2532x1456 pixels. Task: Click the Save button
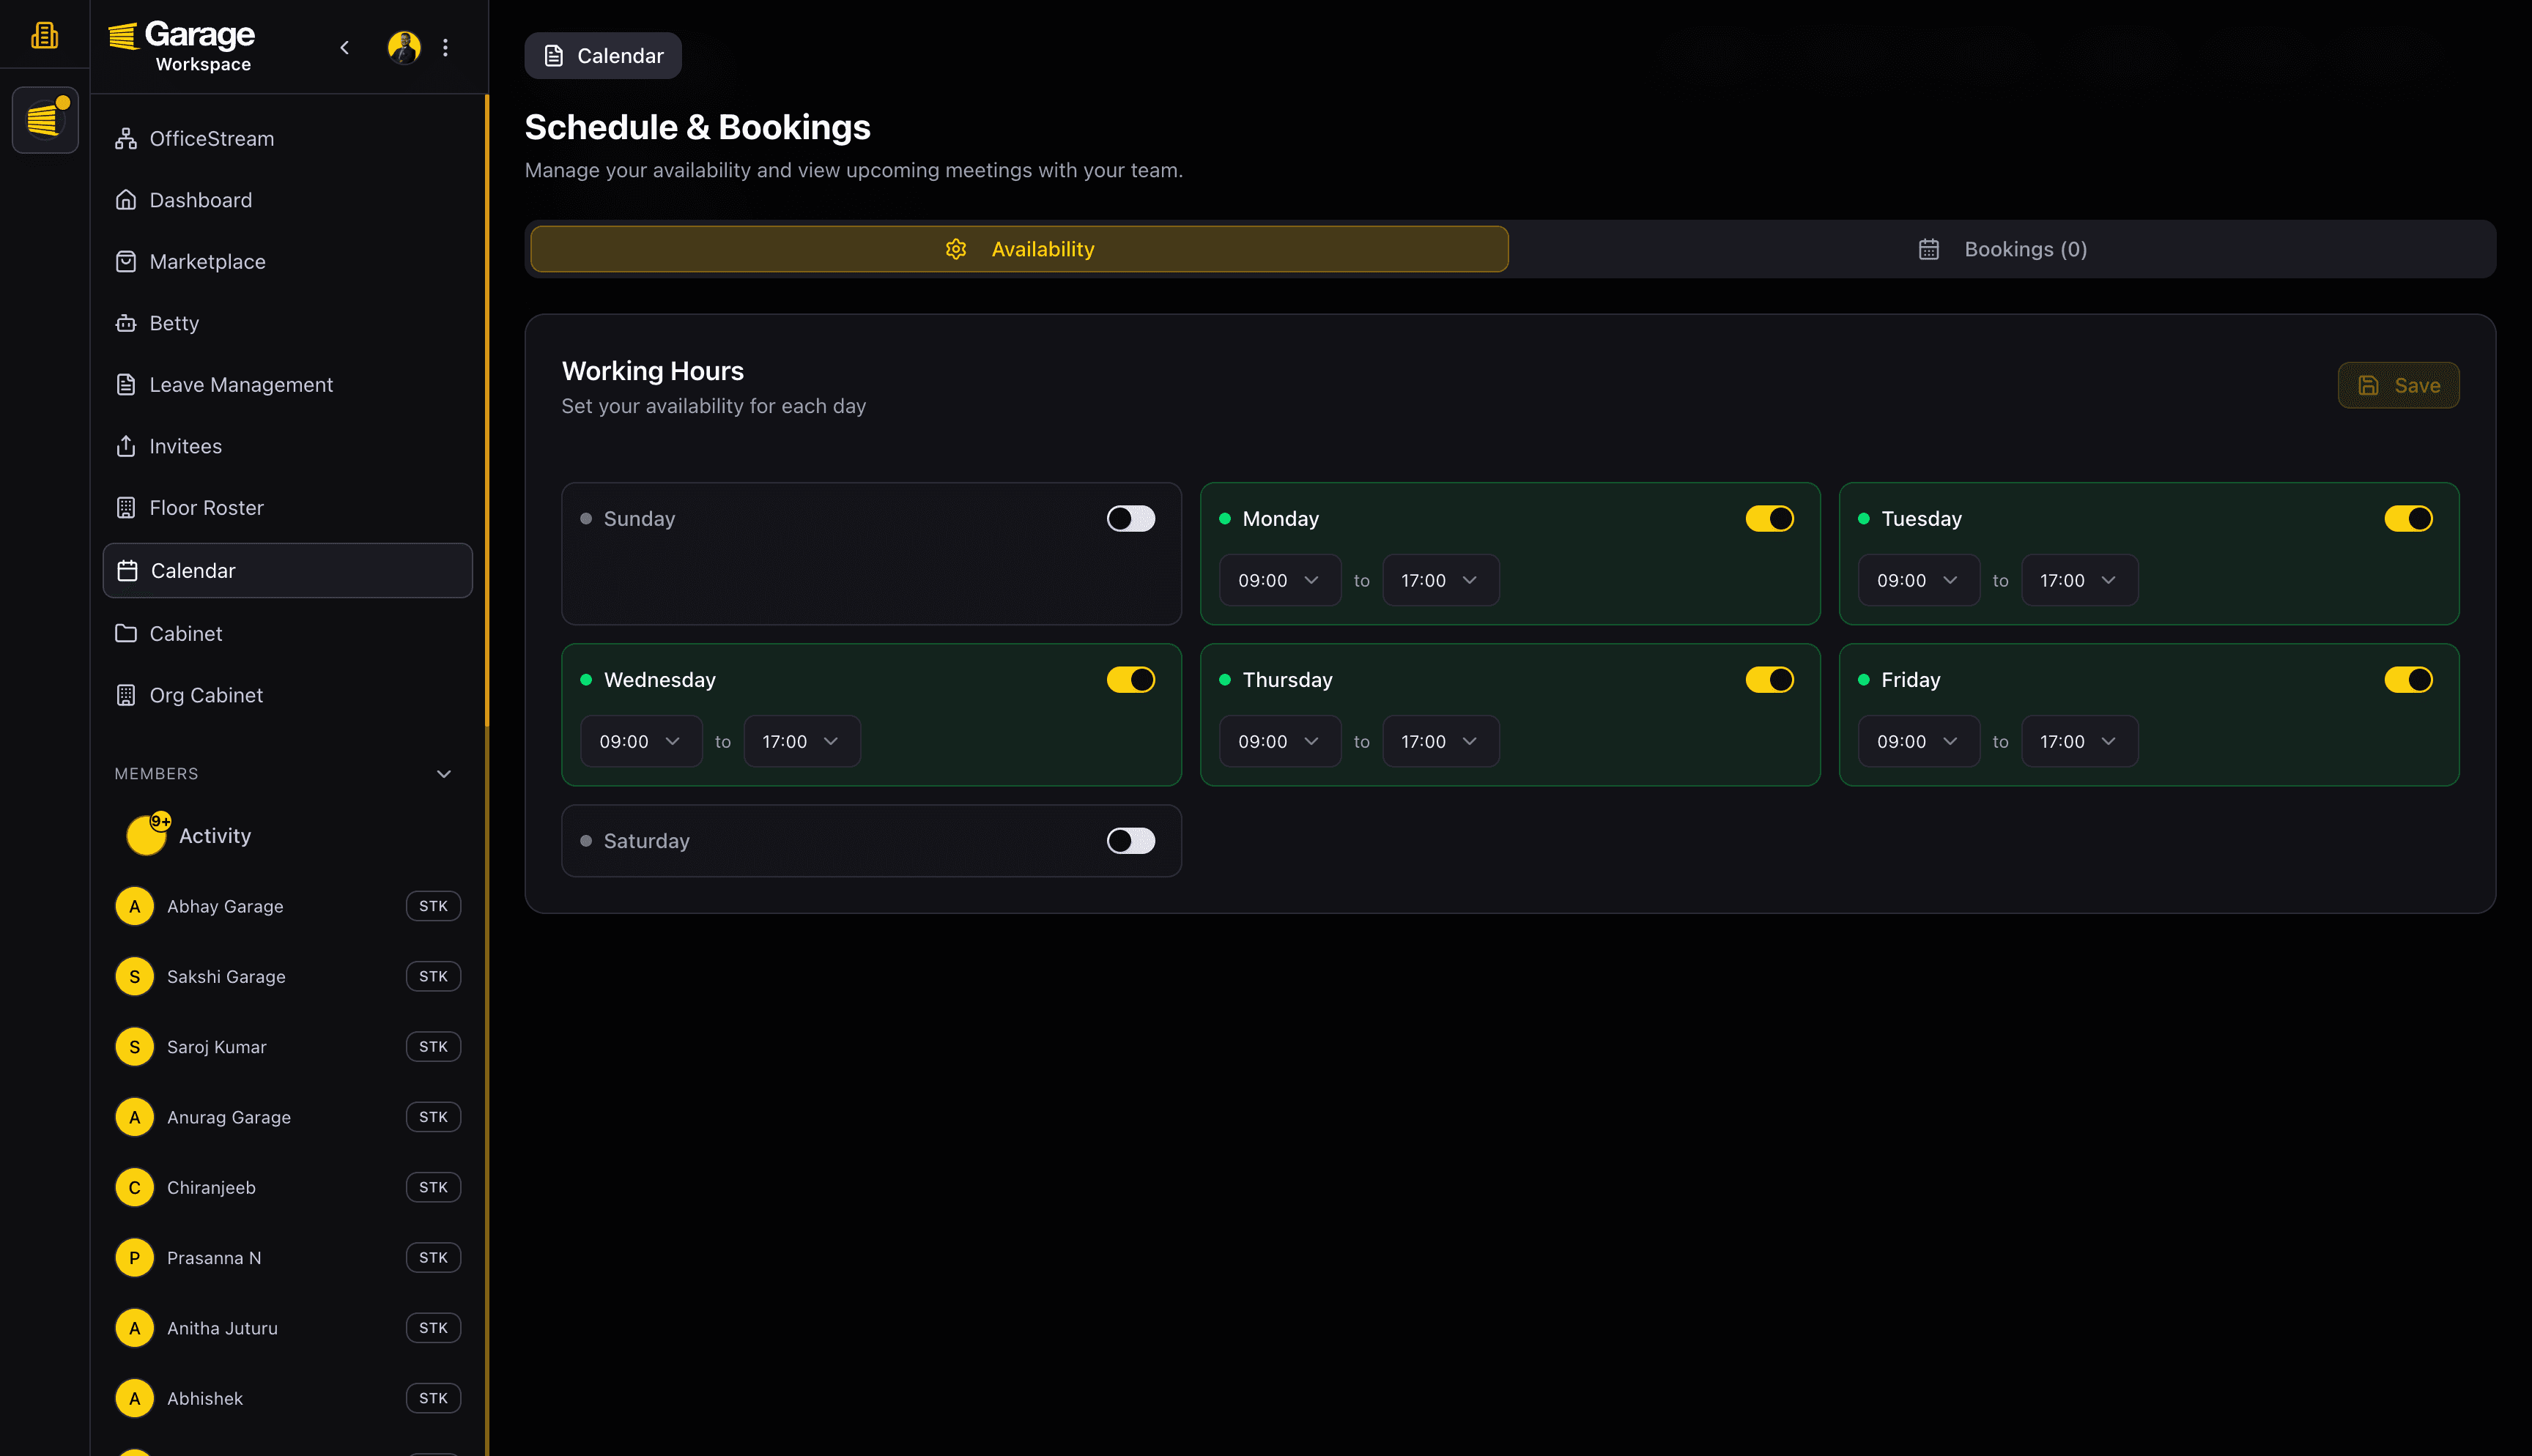pyautogui.click(x=2397, y=385)
